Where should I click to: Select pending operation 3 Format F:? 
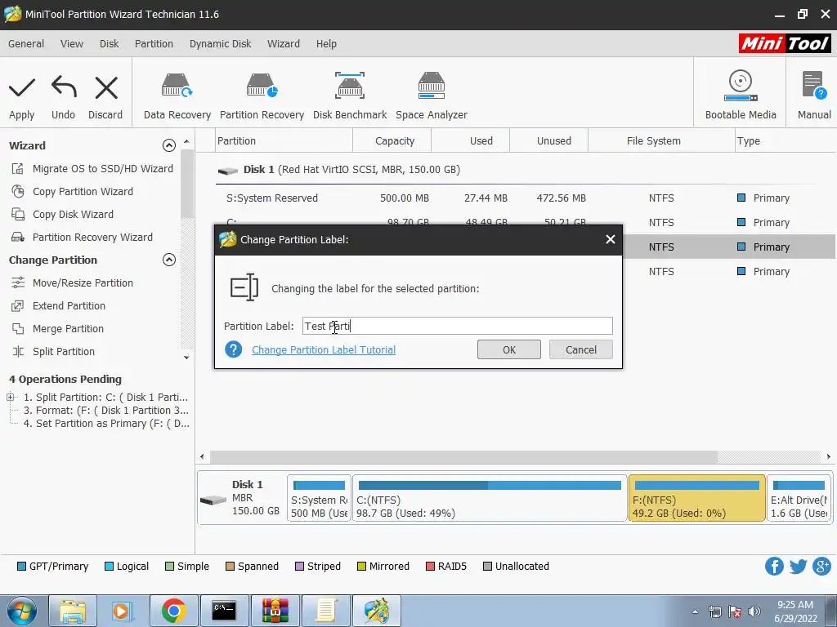coord(105,411)
